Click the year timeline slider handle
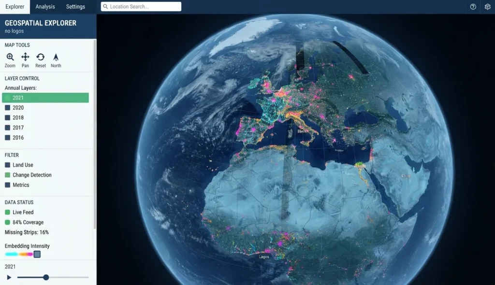The image size is (495, 285). (46, 277)
